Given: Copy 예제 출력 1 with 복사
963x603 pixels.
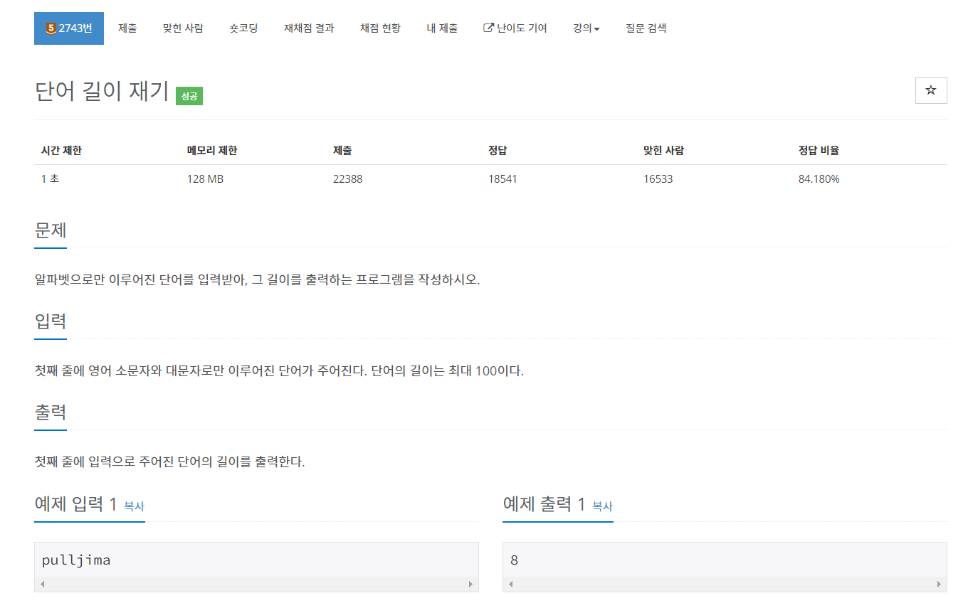Looking at the screenshot, I should pyautogui.click(x=603, y=506).
